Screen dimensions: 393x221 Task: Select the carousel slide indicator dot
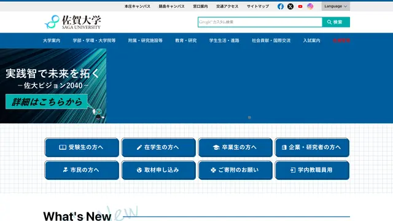249,117
